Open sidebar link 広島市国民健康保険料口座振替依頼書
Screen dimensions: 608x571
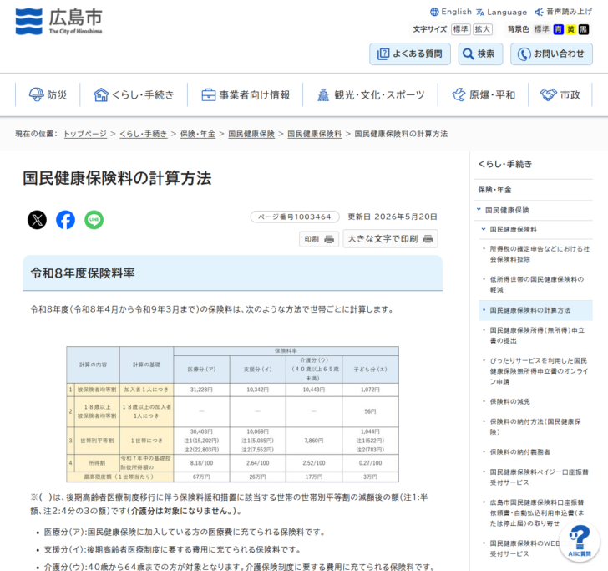coord(537,512)
